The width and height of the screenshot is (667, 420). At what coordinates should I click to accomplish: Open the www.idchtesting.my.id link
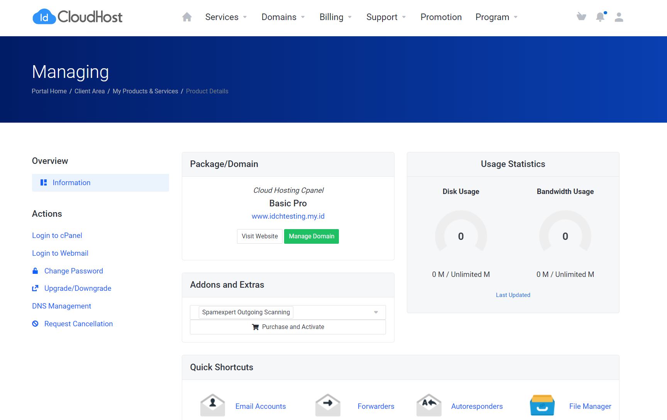(x=288, y=216)
